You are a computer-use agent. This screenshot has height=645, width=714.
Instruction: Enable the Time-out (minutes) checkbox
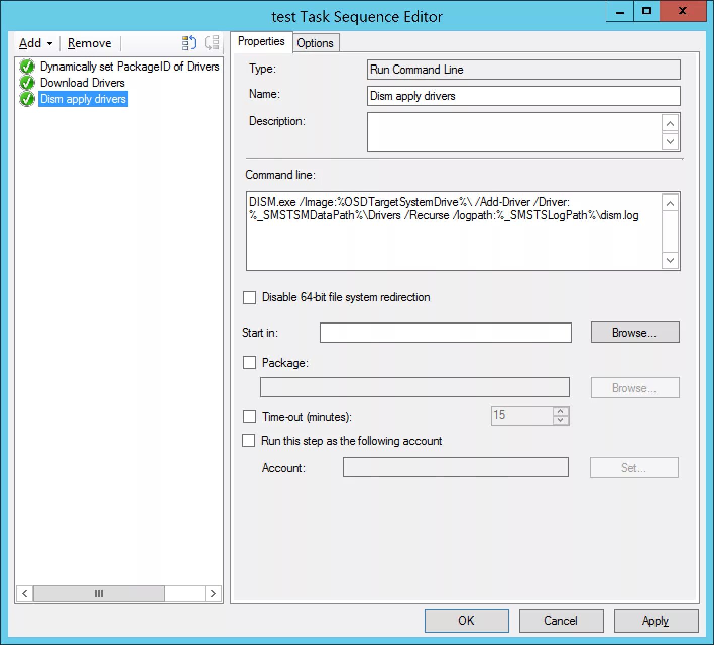click(250, 417)
